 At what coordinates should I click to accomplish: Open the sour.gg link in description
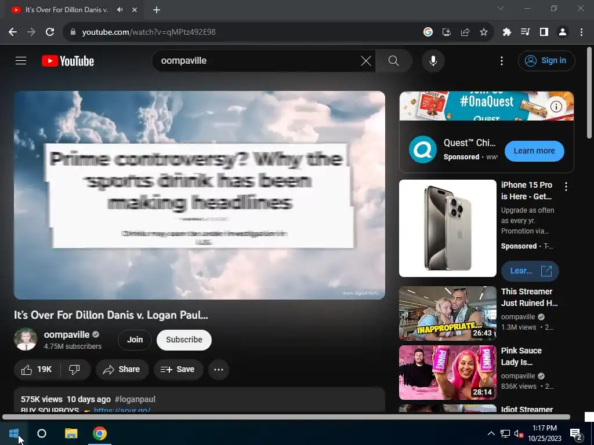pyautogui.click(x=122, y=410)
